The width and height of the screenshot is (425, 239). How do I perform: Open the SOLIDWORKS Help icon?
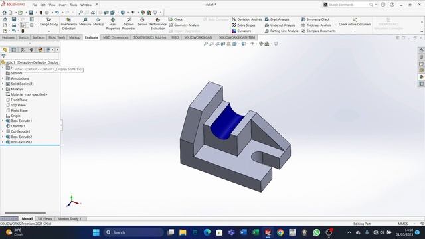click(x=392, y=5)
